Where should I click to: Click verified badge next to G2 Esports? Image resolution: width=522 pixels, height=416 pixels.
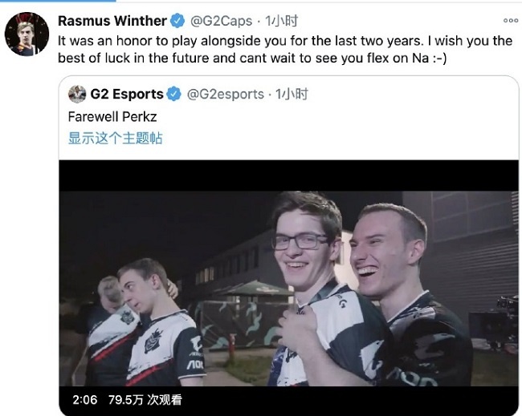173,94
